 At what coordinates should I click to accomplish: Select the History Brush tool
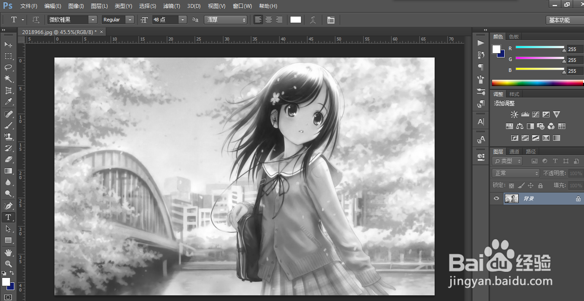click(8, 148)
